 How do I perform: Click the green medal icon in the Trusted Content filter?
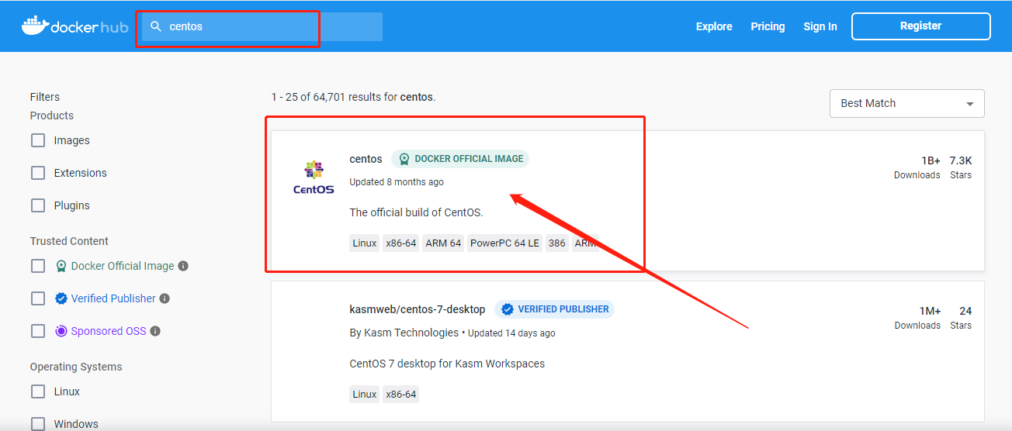click(x=61, y=266)
